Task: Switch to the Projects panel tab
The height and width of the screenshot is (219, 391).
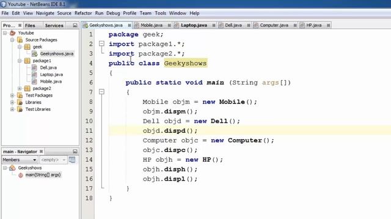Action: pos(9,26)
